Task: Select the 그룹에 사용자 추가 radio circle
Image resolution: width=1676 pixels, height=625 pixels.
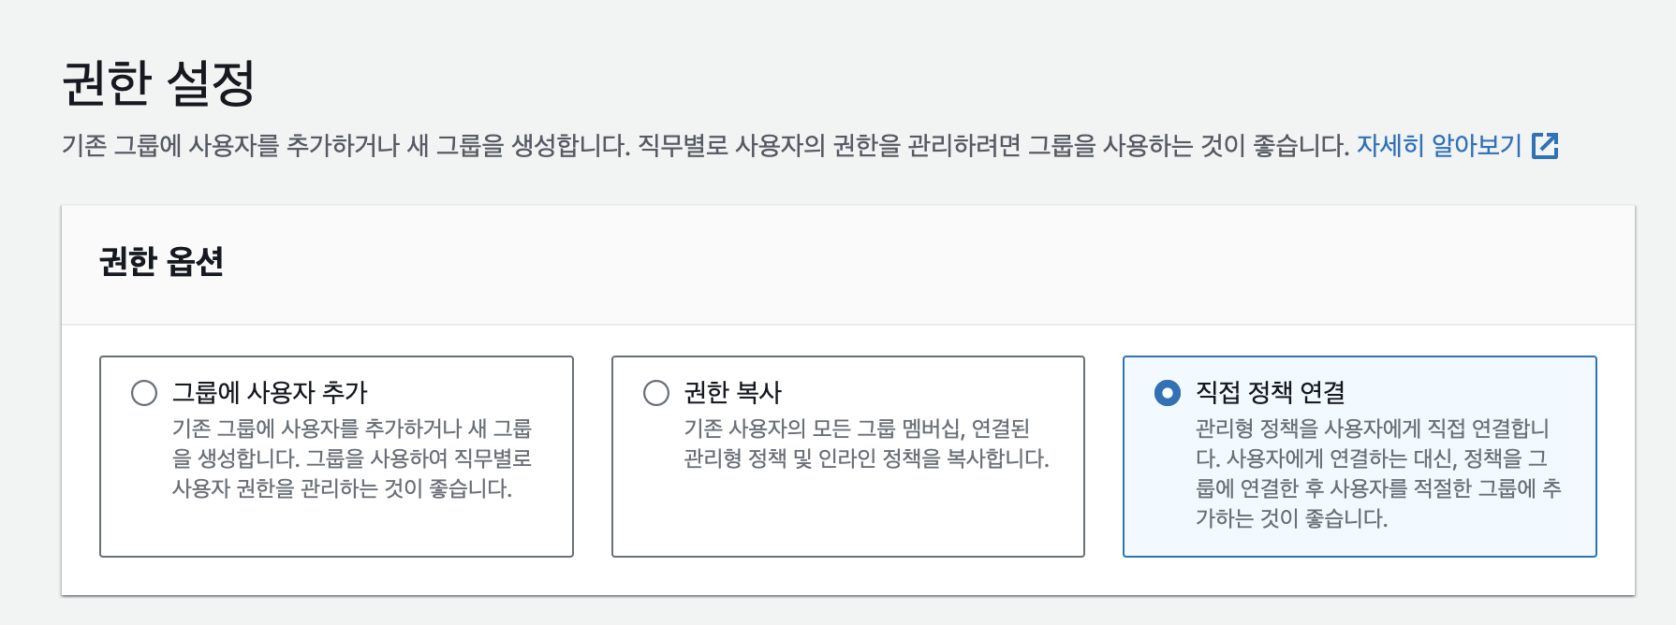Action: click(144, 393)
